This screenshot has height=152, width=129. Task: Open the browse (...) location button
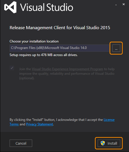pyautogui.click(x=116, y=48)
